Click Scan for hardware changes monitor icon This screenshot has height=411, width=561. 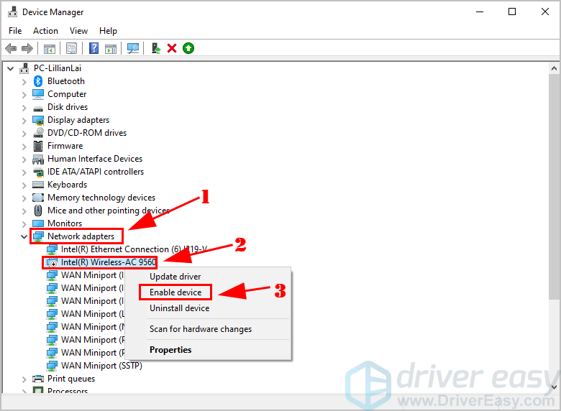tap(133, 48)
